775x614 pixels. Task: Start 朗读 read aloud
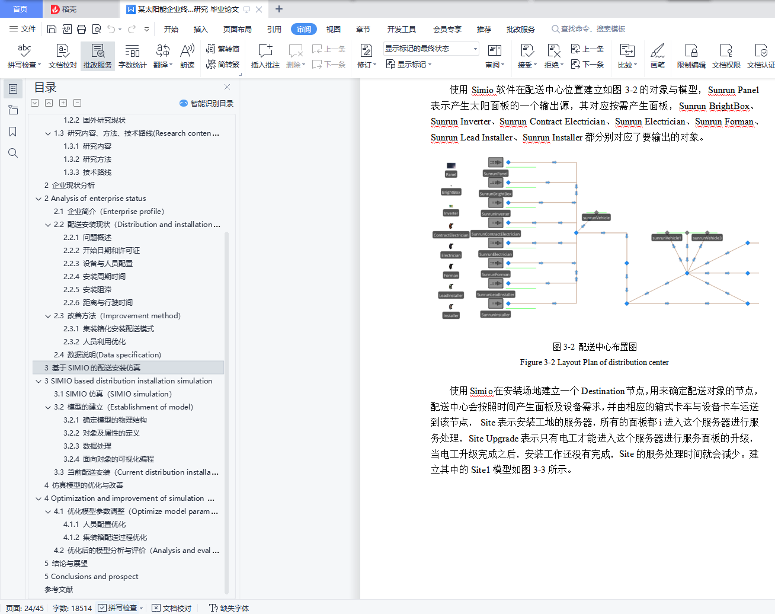(x=187, y=56)
